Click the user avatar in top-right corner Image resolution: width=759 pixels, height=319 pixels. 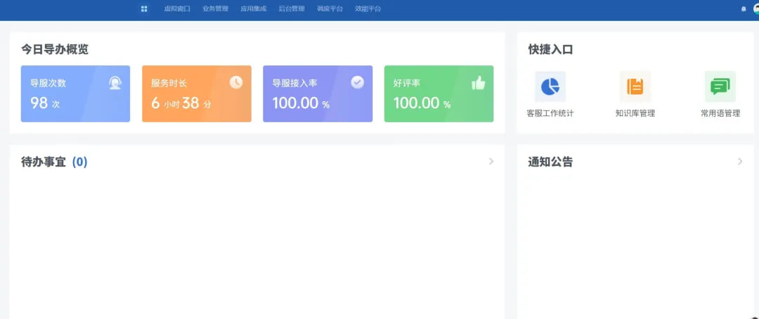pos(756,9)
